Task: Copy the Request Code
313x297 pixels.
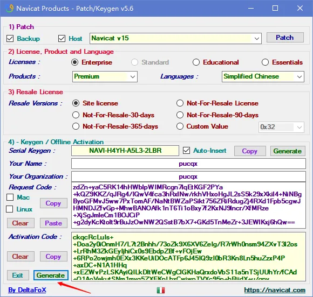Action: (53, 203)
